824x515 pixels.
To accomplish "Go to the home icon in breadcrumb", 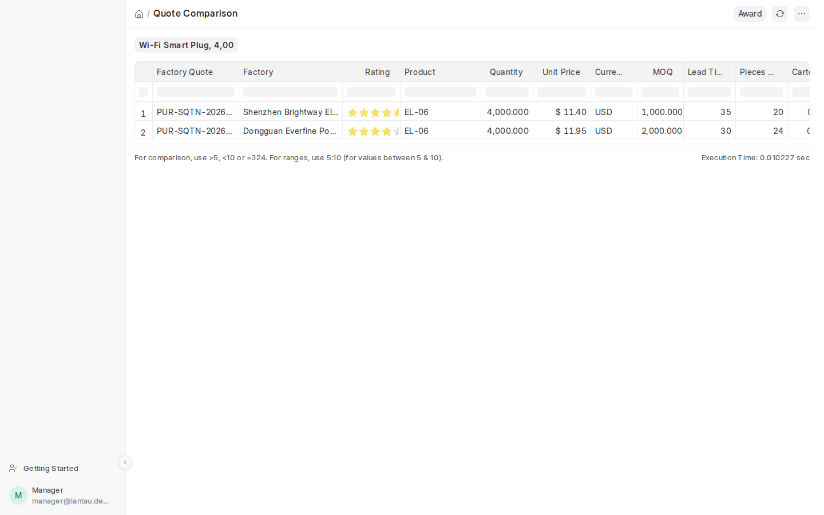I will click(x=139, y=14).
